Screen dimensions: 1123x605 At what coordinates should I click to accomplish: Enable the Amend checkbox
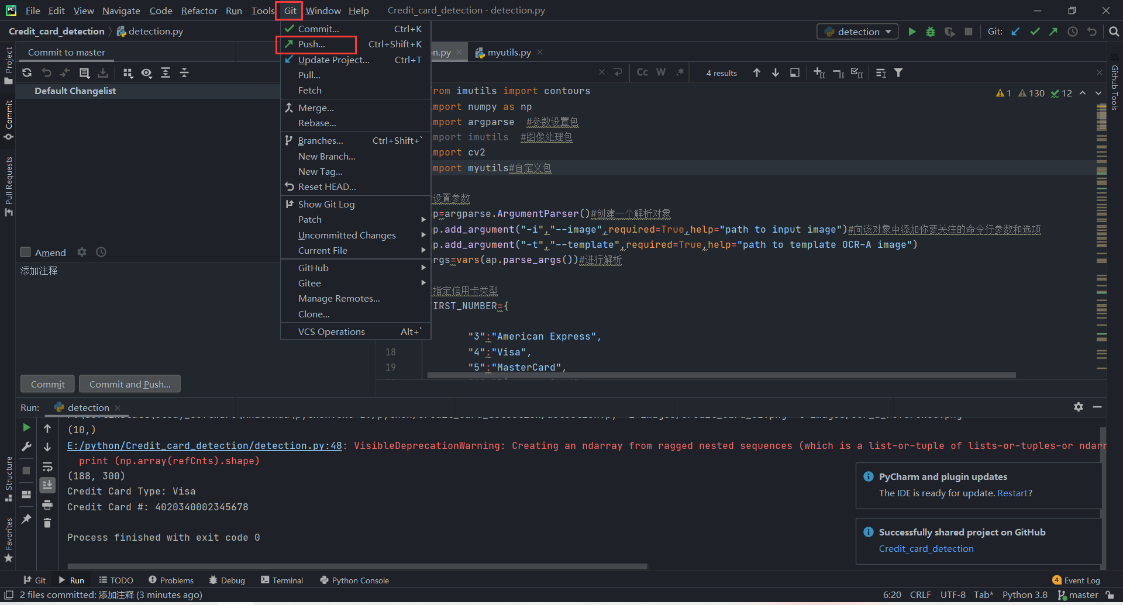26,252
